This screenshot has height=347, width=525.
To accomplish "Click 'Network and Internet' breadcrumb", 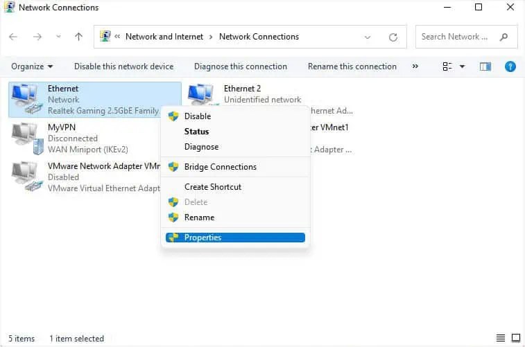I will click(164, 37).
